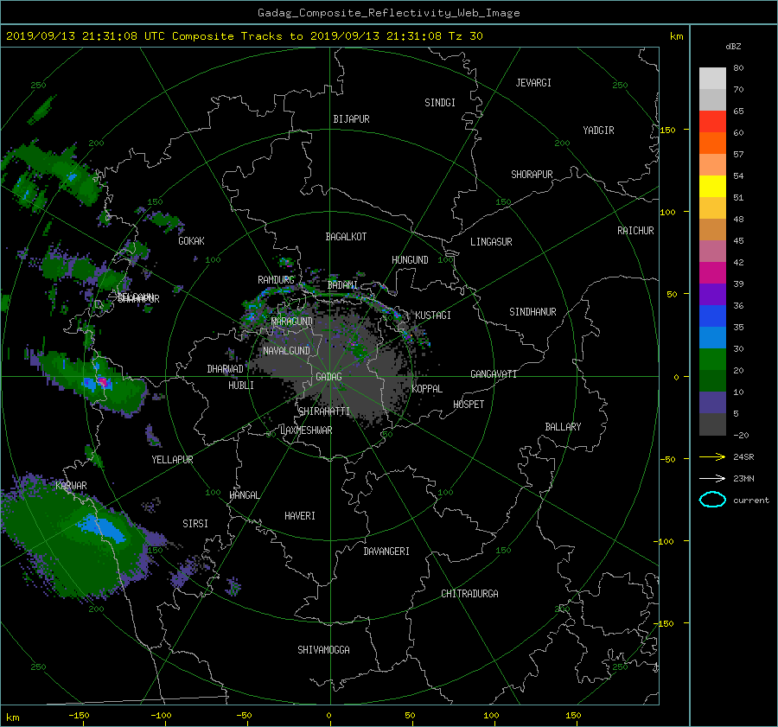
Task: Click the 150 tick on right km axis
Action: 668,130
